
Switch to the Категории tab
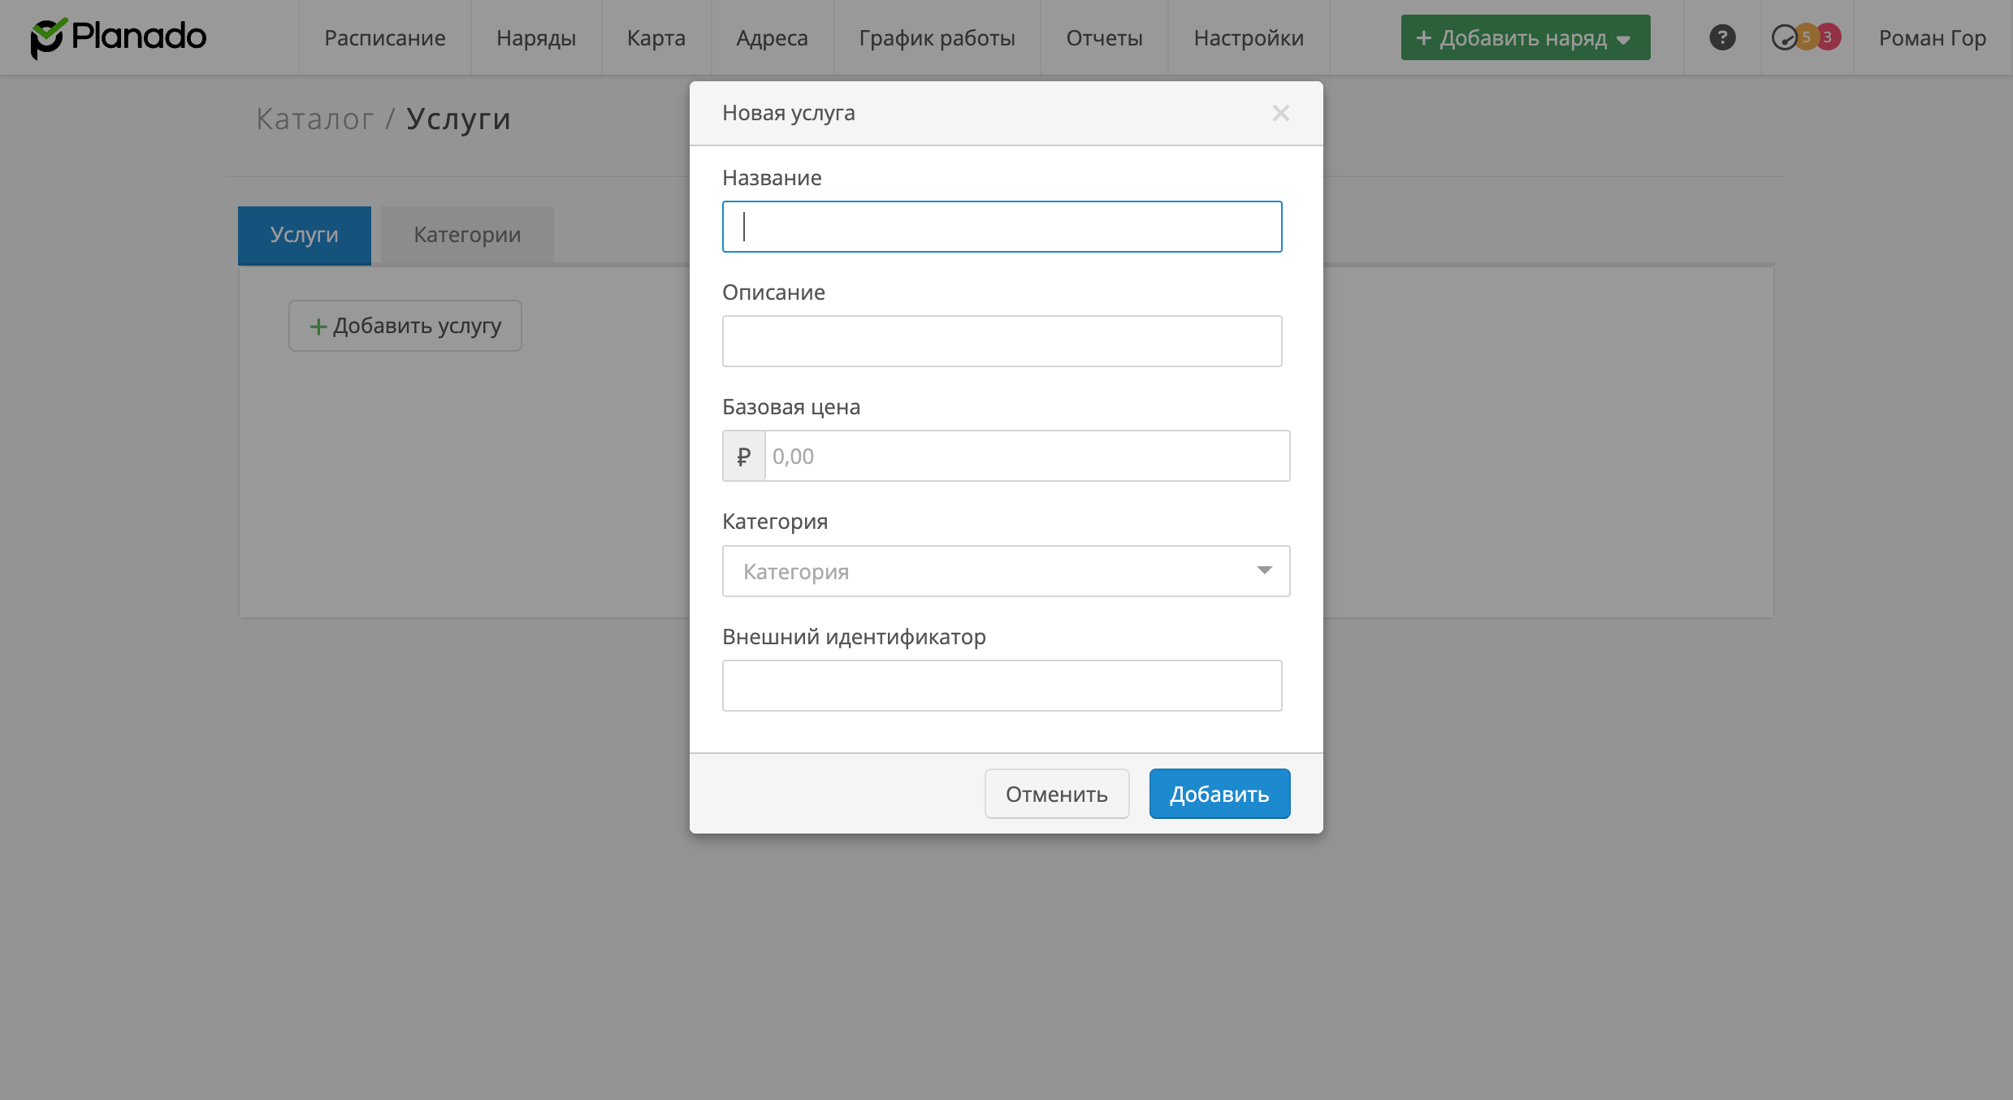tap(467, 235)
